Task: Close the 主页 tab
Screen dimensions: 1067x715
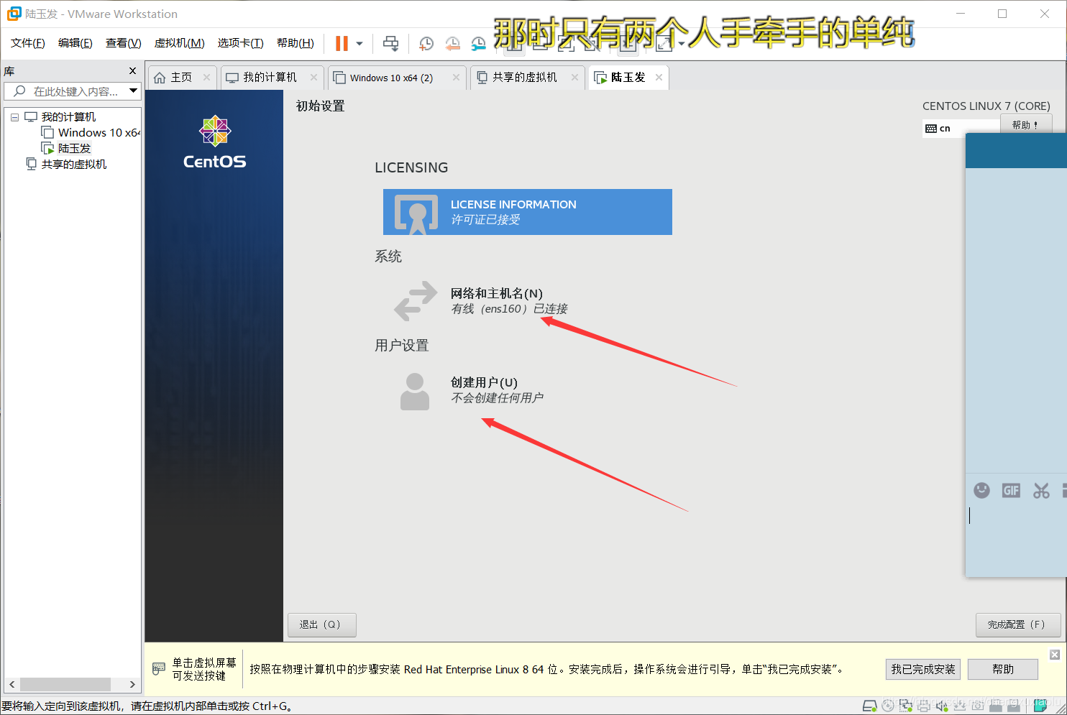Action: point(207,78)
